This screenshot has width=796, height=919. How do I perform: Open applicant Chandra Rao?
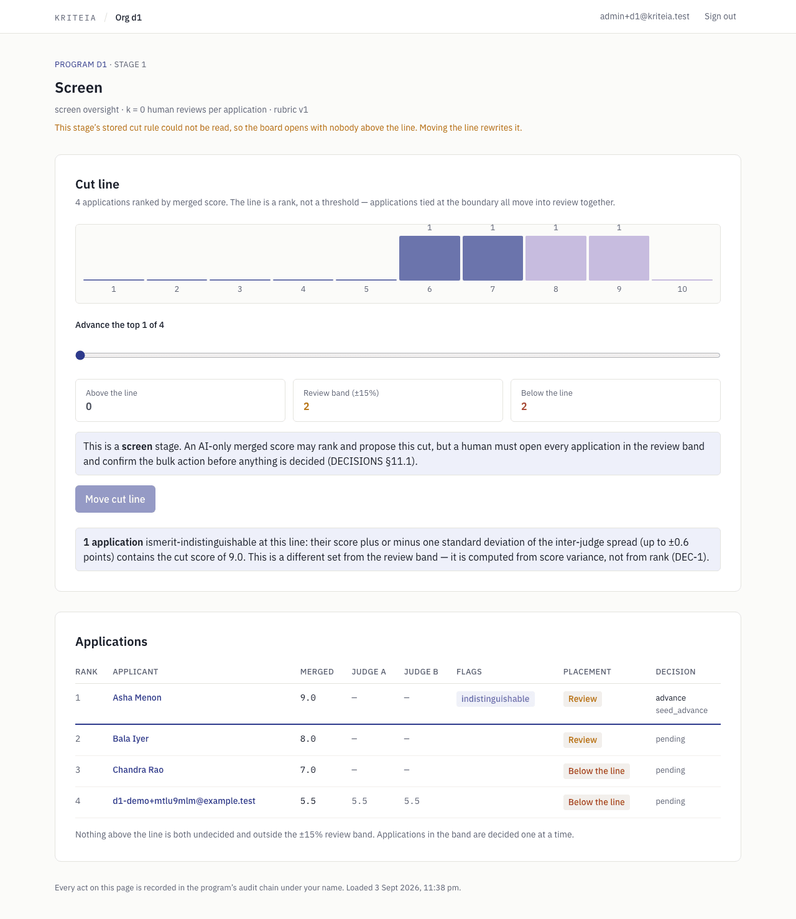(x=138, y=770)
